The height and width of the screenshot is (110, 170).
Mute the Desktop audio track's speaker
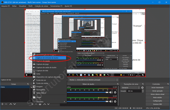point(111,92)
